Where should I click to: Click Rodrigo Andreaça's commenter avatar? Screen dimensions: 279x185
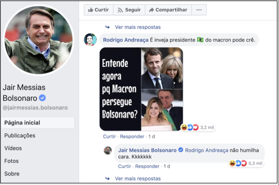[x=90, y=40]
